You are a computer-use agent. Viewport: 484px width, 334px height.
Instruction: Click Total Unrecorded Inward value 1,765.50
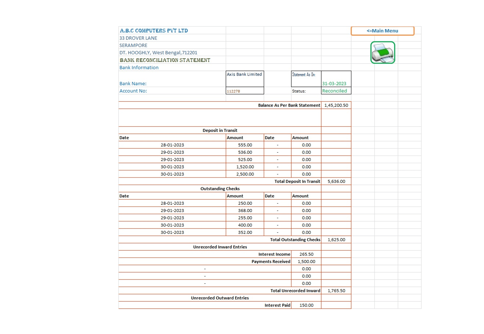336,291
